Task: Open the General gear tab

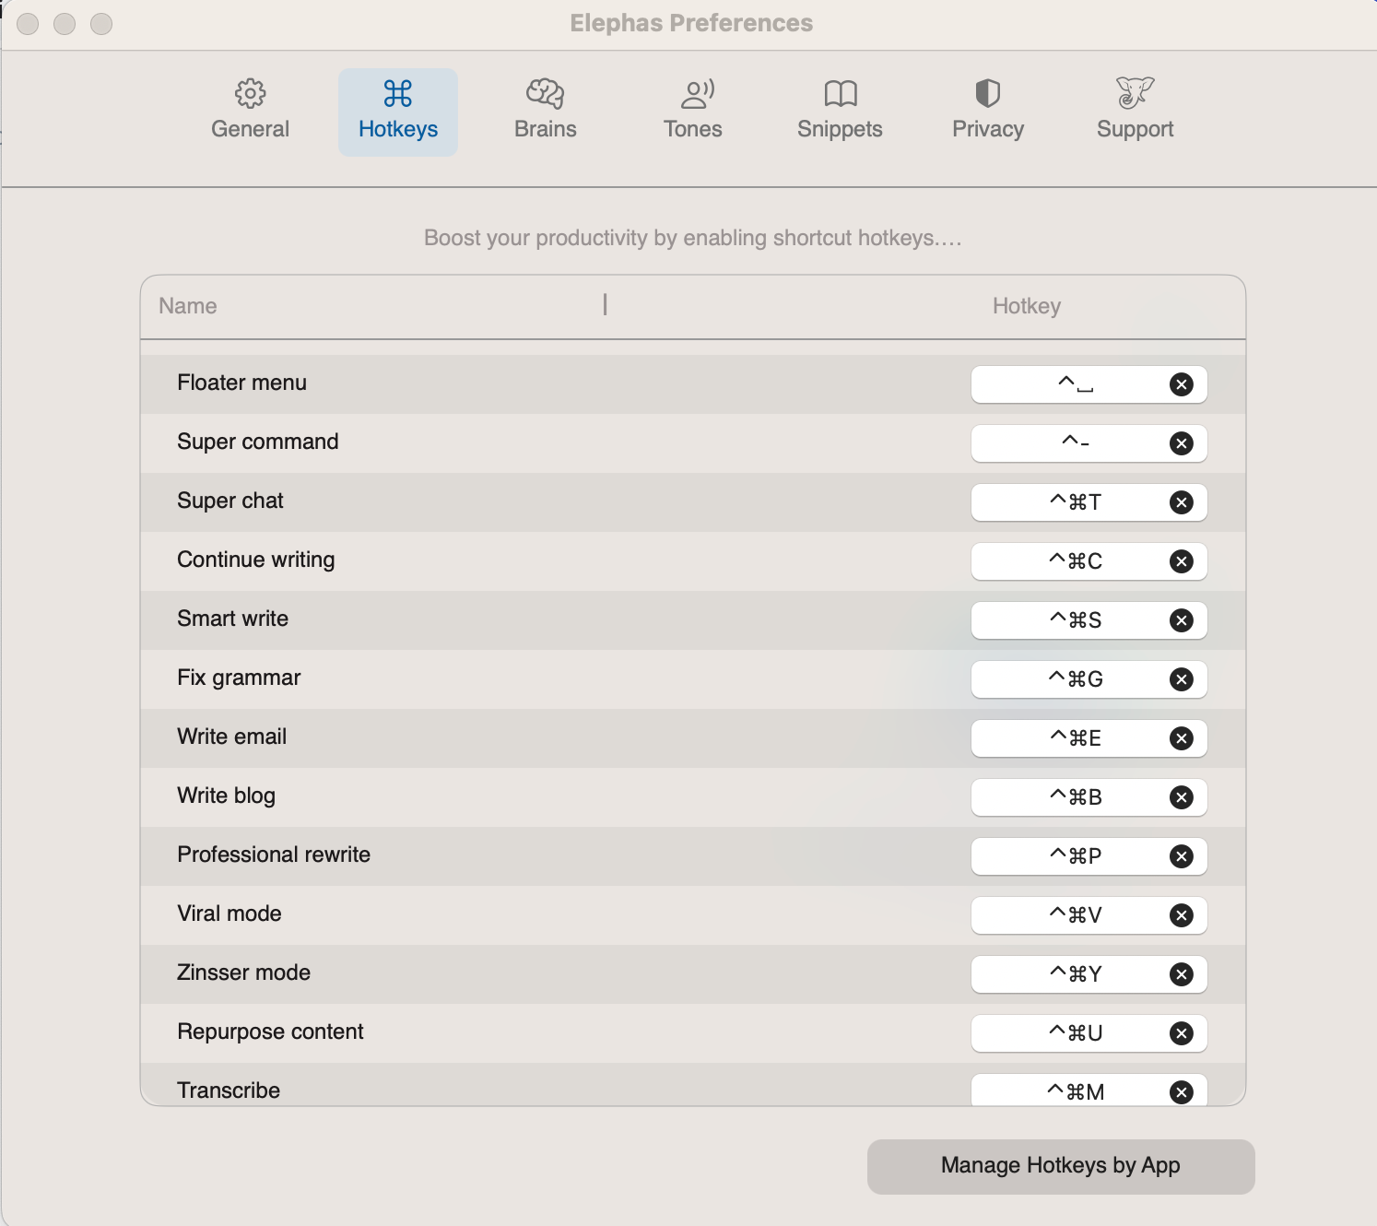Action: tap(250, 112)
